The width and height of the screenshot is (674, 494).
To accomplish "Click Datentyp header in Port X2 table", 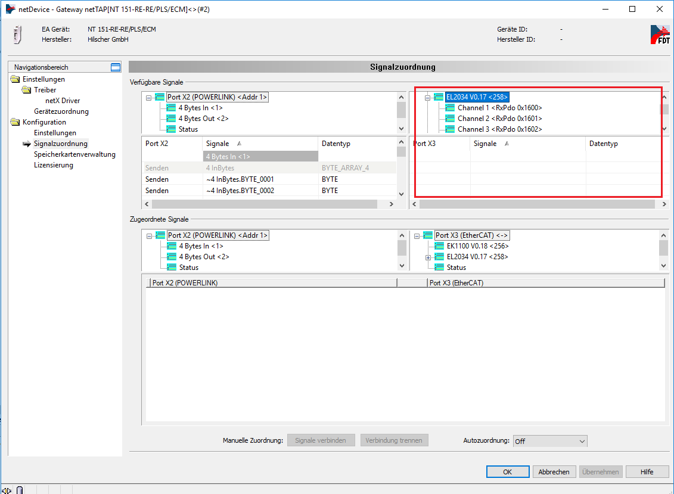I will click(x=357, y=144).
